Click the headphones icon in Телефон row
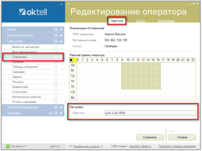The height and width of the screenshot is (151, 202). (51, 113)
